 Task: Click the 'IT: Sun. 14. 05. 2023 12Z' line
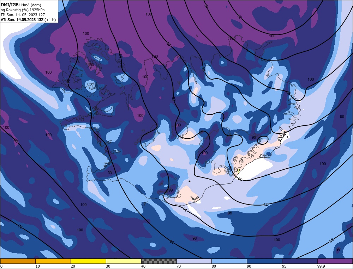pos(23,14)
